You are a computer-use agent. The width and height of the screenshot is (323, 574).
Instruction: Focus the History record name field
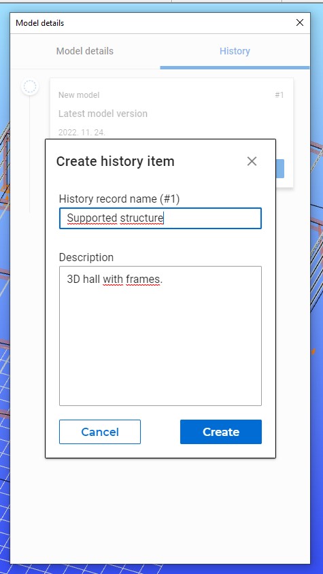160,218
